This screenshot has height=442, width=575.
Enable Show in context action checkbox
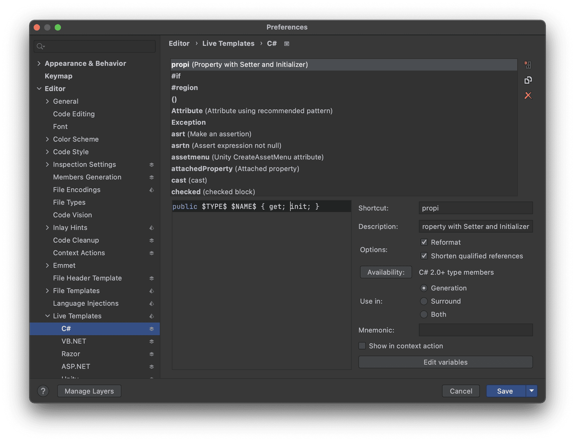click(x=362, y=346)
